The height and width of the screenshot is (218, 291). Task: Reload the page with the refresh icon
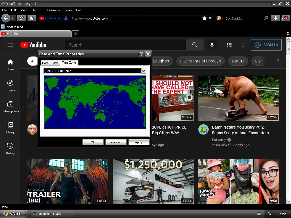[22, 18]
